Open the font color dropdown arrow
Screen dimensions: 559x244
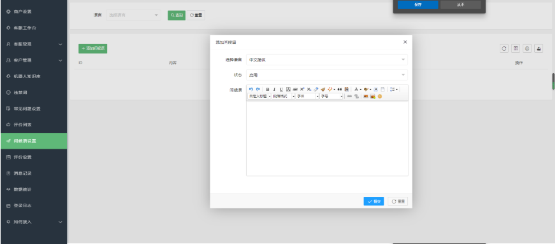click(360, 90)
